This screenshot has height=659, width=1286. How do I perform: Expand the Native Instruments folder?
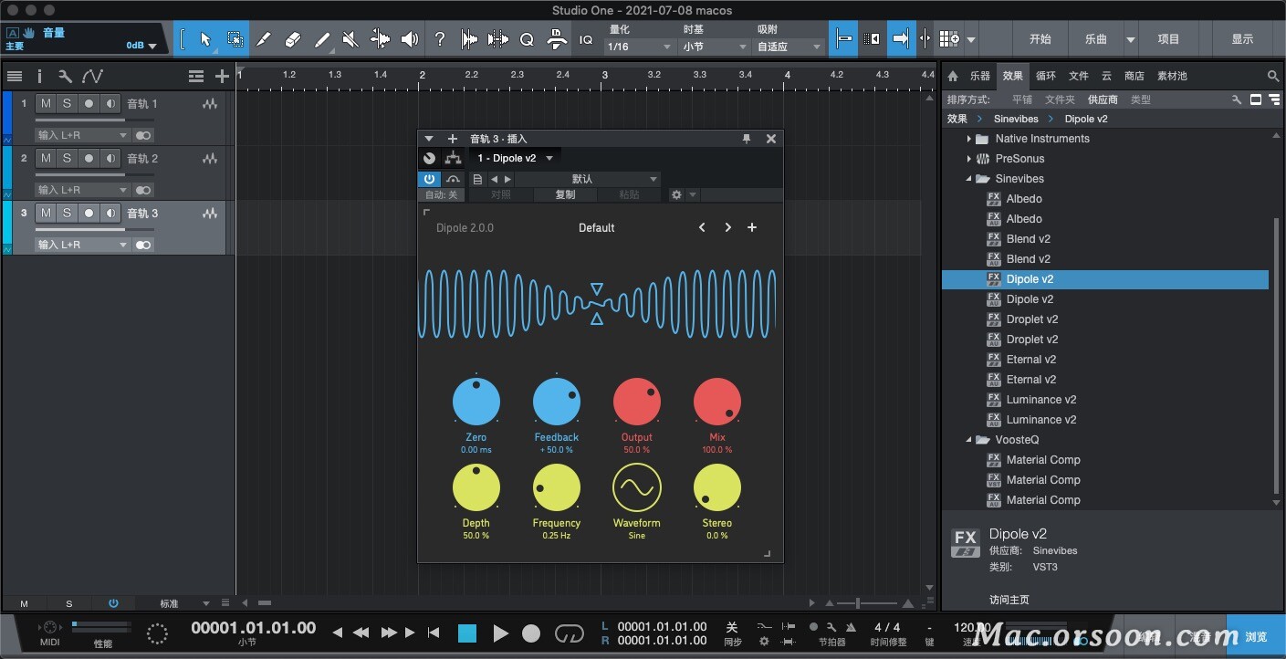(969, 139)
